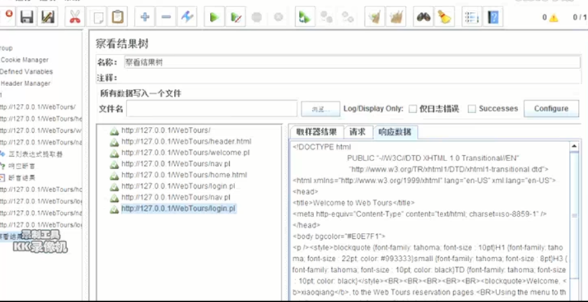
Task: Open search with the binoculars icon
Action: tap(423, 17)
